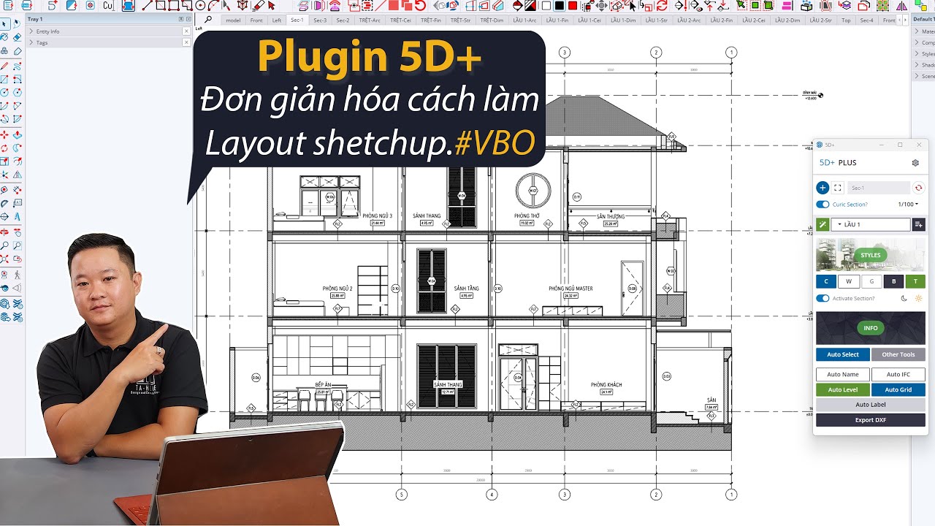Select the Rectangle tool

[4, 80]
